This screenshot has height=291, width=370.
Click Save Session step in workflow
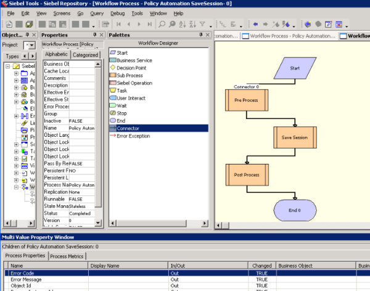tap(295, 137)
